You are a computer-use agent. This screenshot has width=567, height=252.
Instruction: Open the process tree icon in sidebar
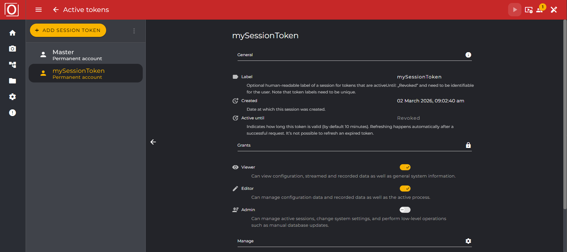click(13, 65)
